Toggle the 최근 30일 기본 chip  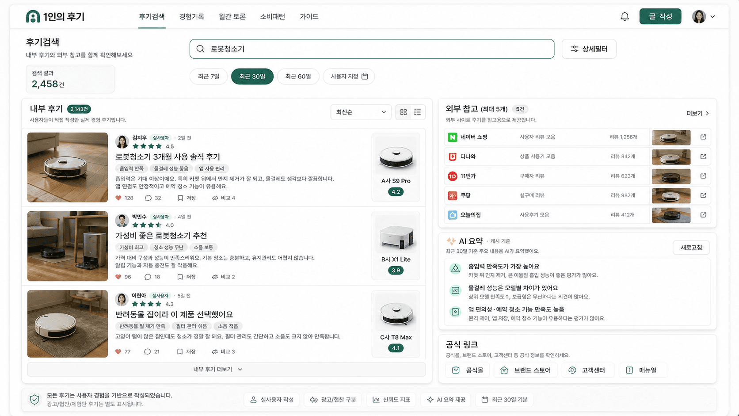coord(504,400)
